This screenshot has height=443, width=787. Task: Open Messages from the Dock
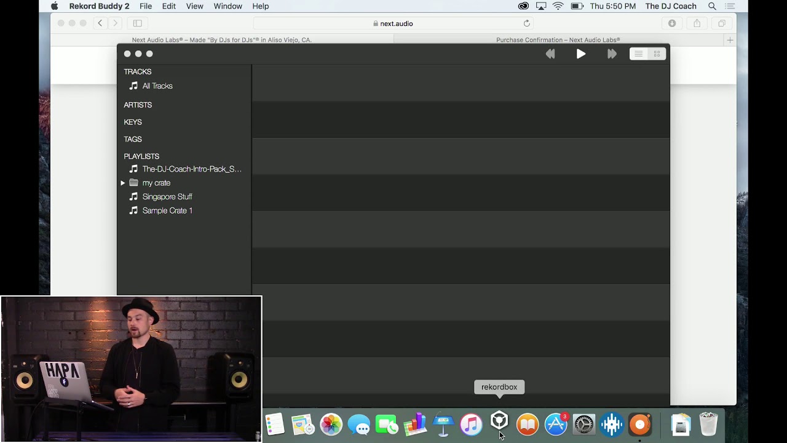(359, 425)
